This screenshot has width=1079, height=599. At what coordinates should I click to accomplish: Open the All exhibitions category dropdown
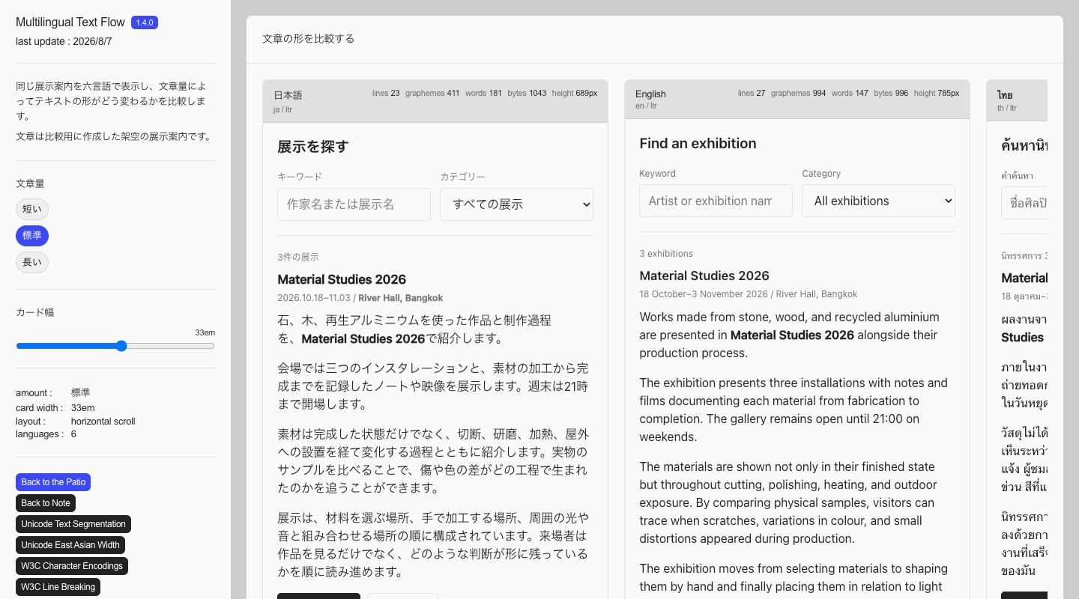(x=878, y=201)
